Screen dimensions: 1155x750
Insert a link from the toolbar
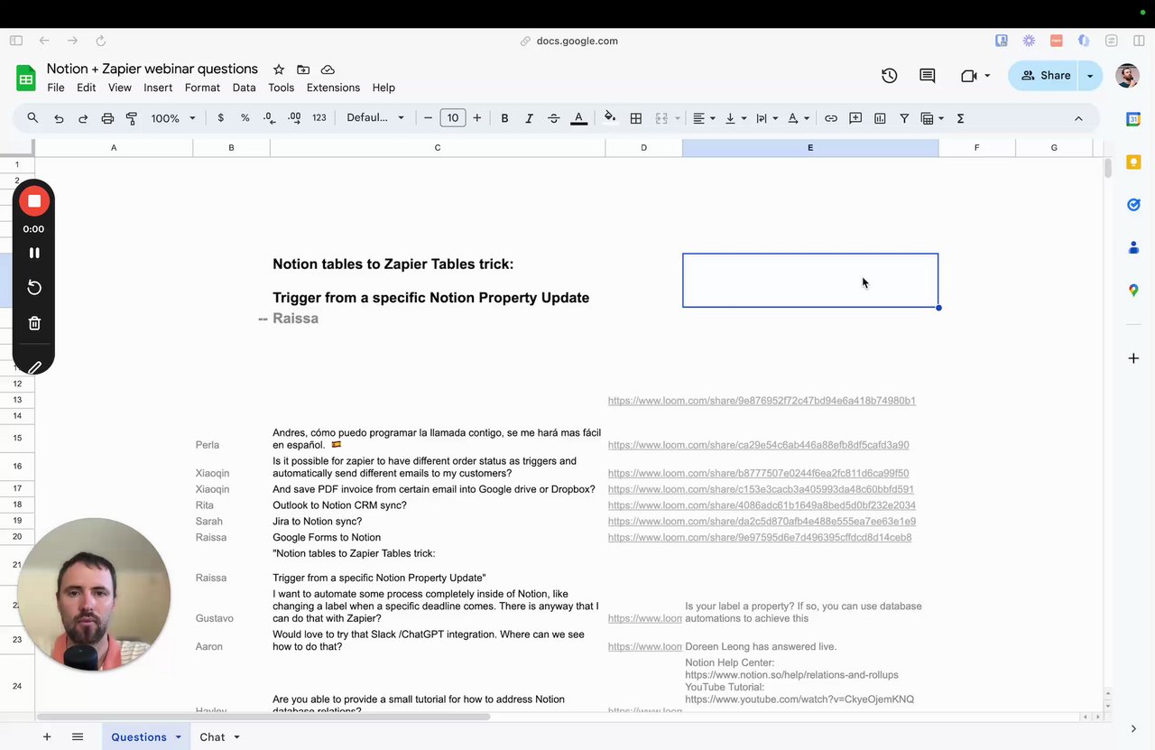(x=831, y=118)
